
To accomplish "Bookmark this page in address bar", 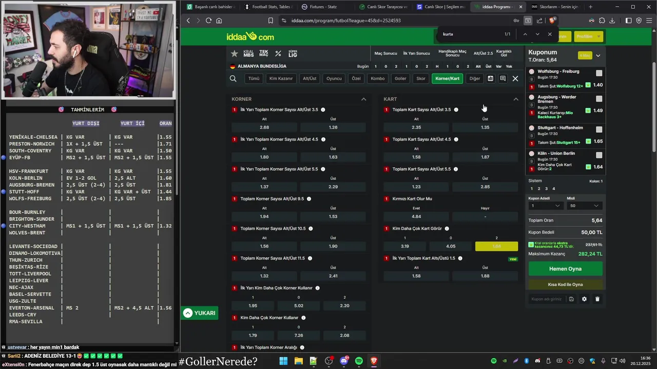I will 270,20.
